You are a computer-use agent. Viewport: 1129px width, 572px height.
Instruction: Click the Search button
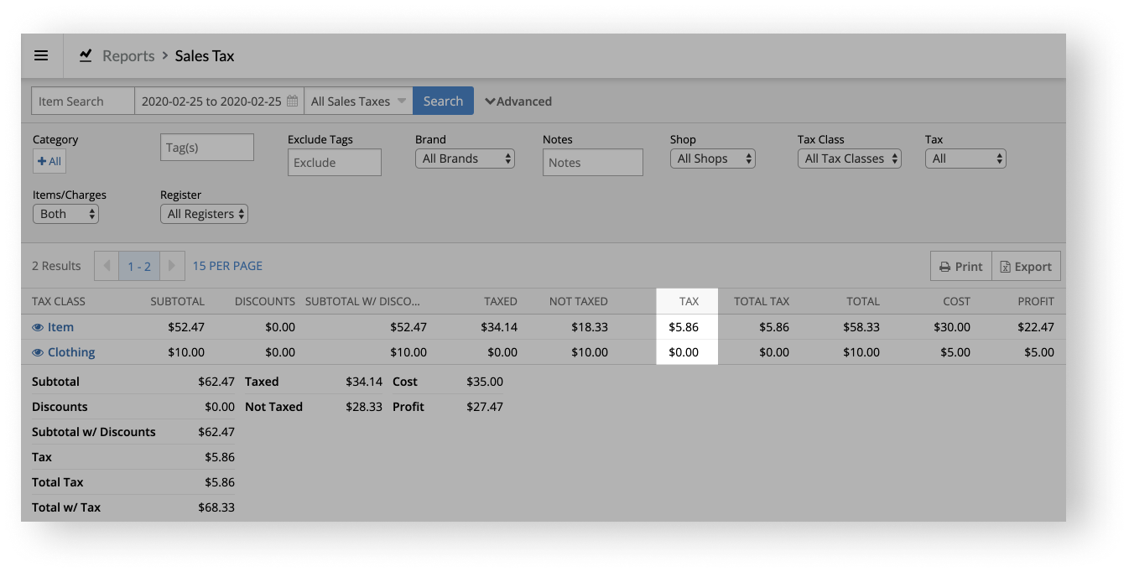tap(443, 101)
